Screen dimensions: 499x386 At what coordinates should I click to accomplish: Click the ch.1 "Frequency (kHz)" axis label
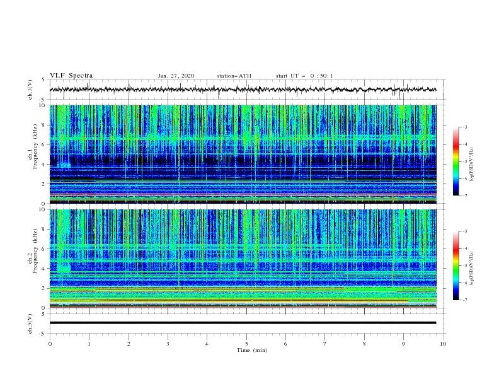(35, 147)
